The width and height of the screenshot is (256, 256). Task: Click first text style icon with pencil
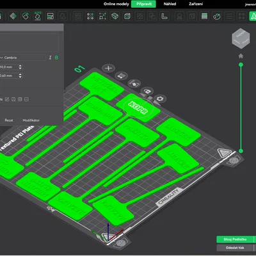pyautogui.click(x=7, y=99)
